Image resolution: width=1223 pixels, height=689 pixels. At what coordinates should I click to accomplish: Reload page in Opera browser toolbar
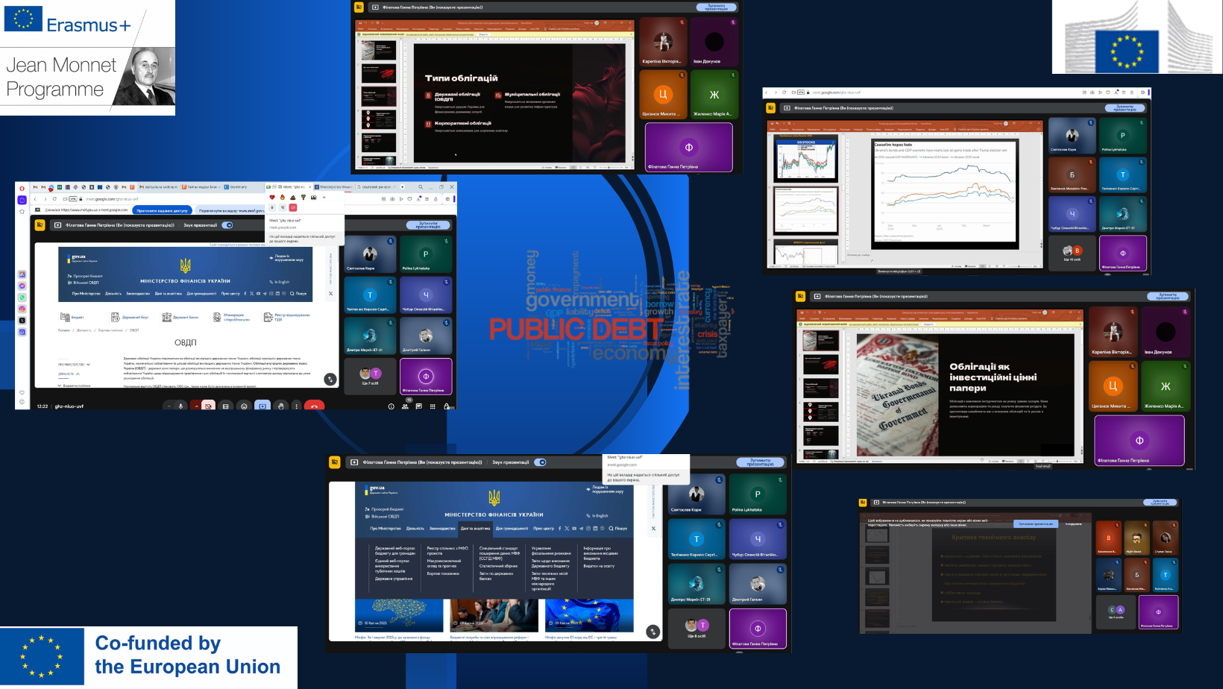pos(54,199)
